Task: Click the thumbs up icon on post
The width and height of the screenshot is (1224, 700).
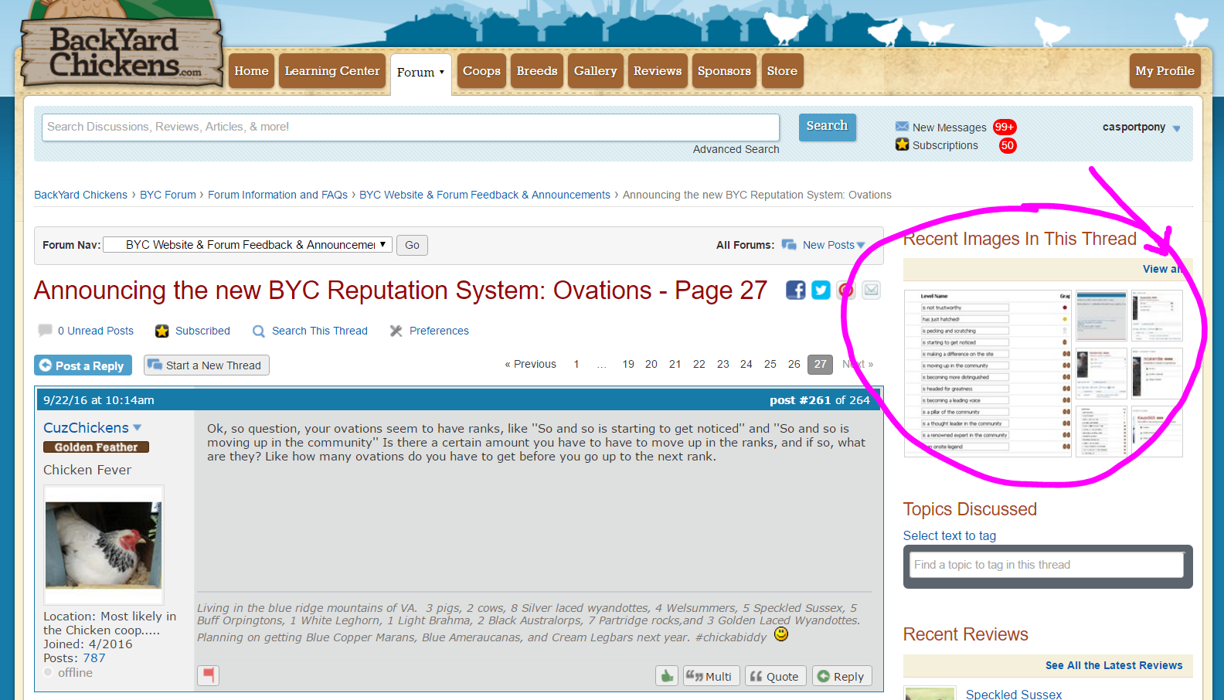Action: pos(667,676)
